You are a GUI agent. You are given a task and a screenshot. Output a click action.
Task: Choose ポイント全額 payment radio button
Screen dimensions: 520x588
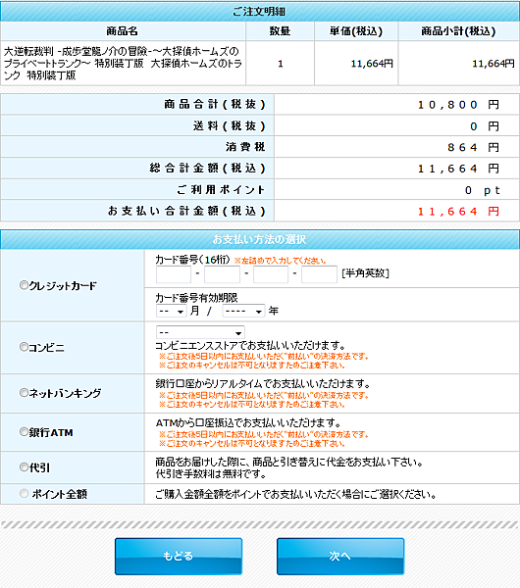click(24, 494)
